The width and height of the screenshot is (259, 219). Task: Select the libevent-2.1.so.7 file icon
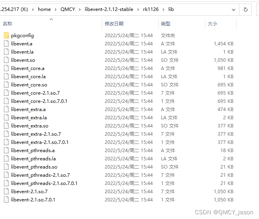pos(6,191)
